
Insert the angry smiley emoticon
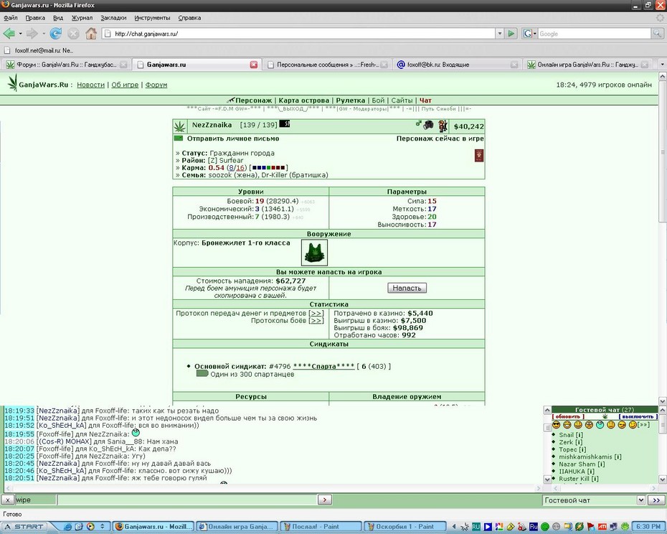pos(589,425)
